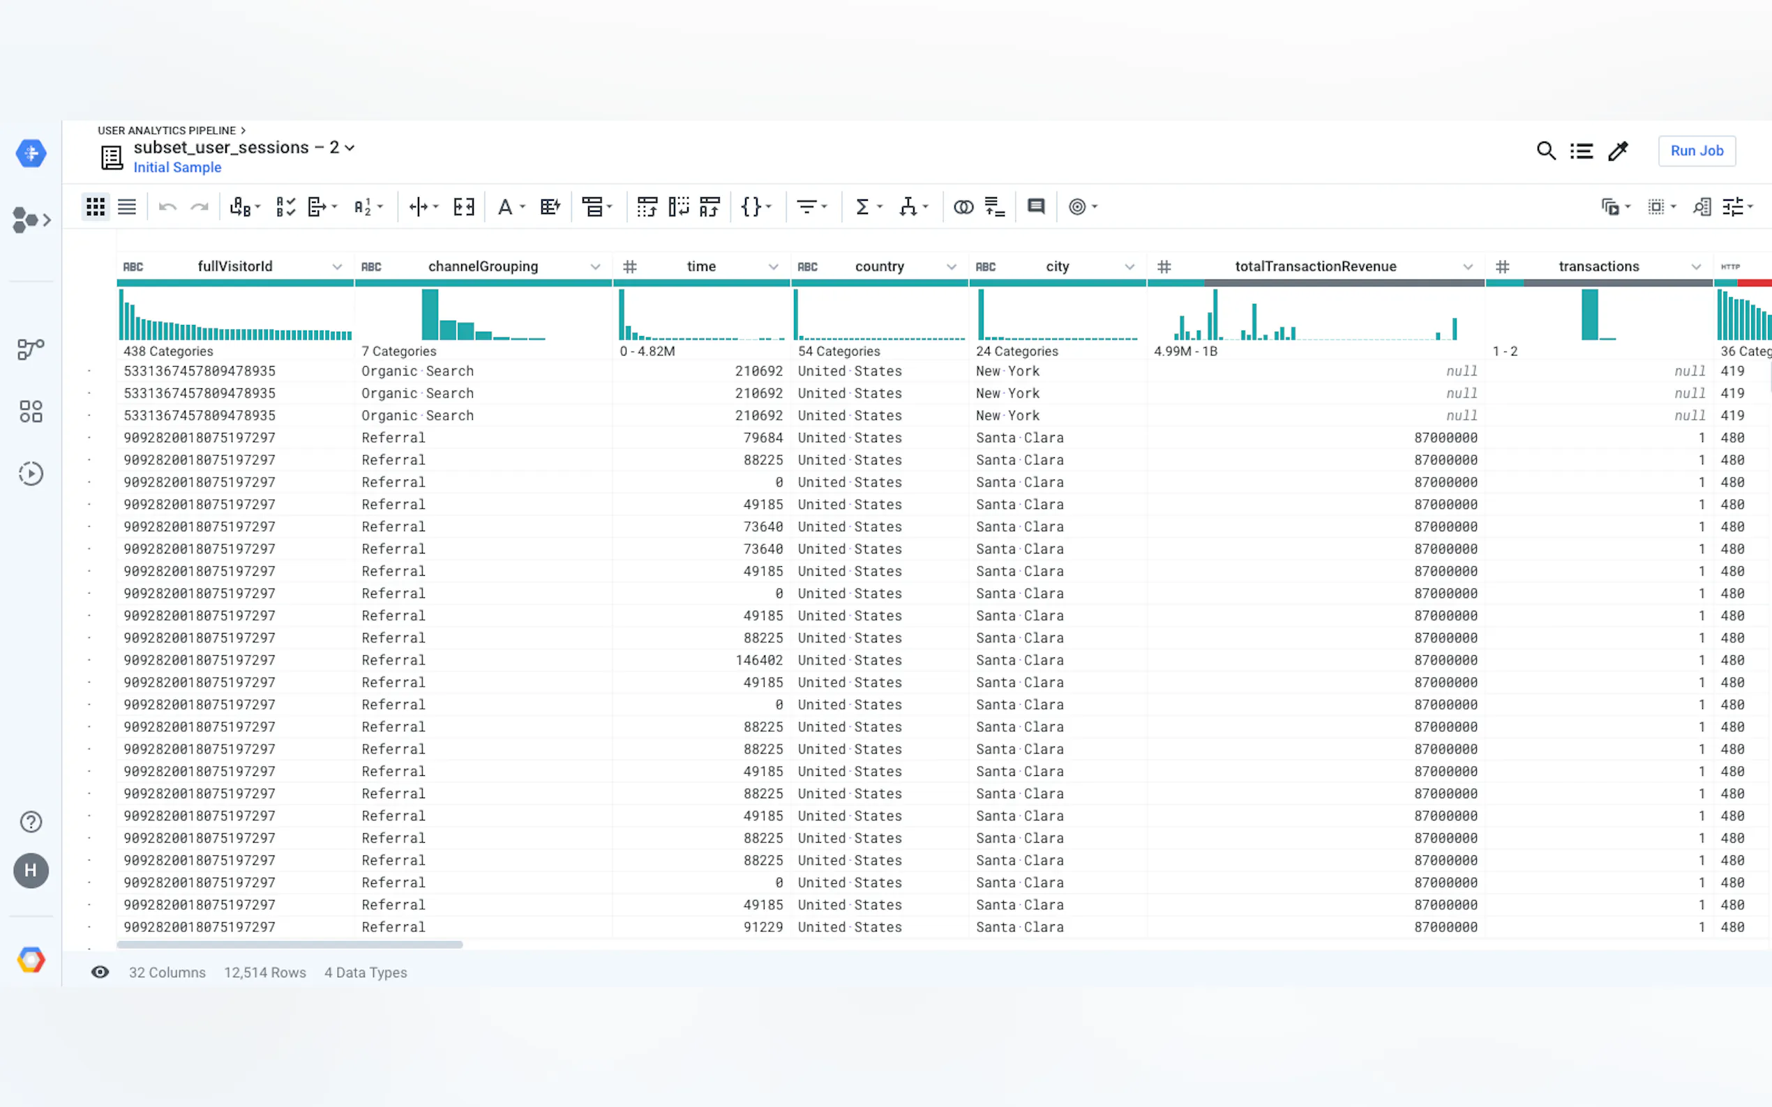Open the channelGrouping column menu chevron
Viewport: 1772px width, 1107px height.
coord(596,267)
